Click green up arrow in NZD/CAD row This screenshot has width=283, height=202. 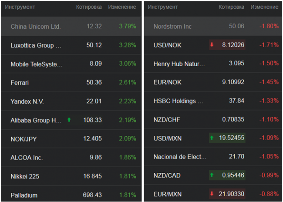pyautogui.click(x=212, y=175)
